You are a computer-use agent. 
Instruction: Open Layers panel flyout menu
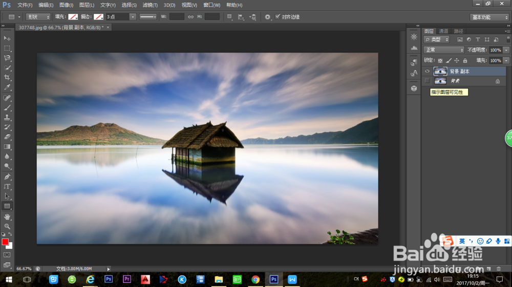click(507, 31)
